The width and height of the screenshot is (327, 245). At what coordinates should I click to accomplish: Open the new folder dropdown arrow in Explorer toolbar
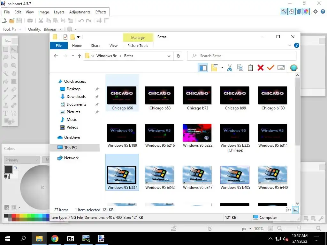pyautogui.click(x=222, y=68)
